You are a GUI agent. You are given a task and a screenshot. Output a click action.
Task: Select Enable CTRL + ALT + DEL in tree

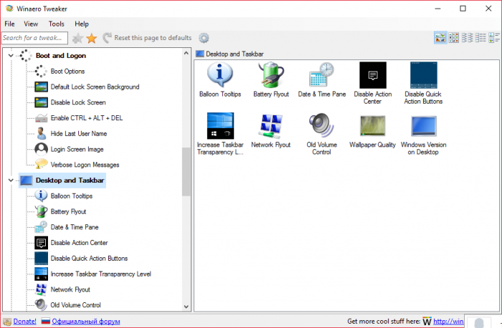87,118
